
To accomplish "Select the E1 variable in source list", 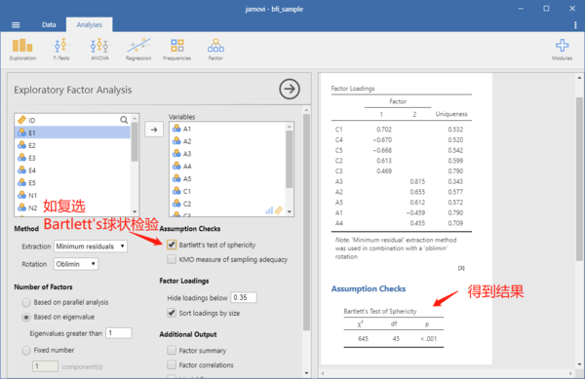I will pos(72,133).
